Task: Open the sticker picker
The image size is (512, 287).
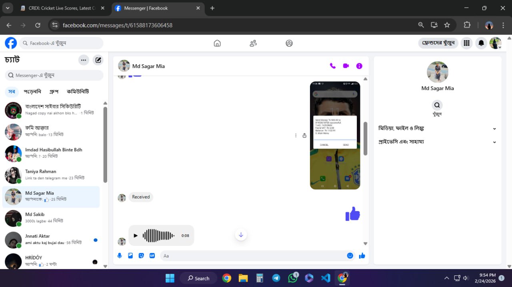Action: [x=141, y=255]
